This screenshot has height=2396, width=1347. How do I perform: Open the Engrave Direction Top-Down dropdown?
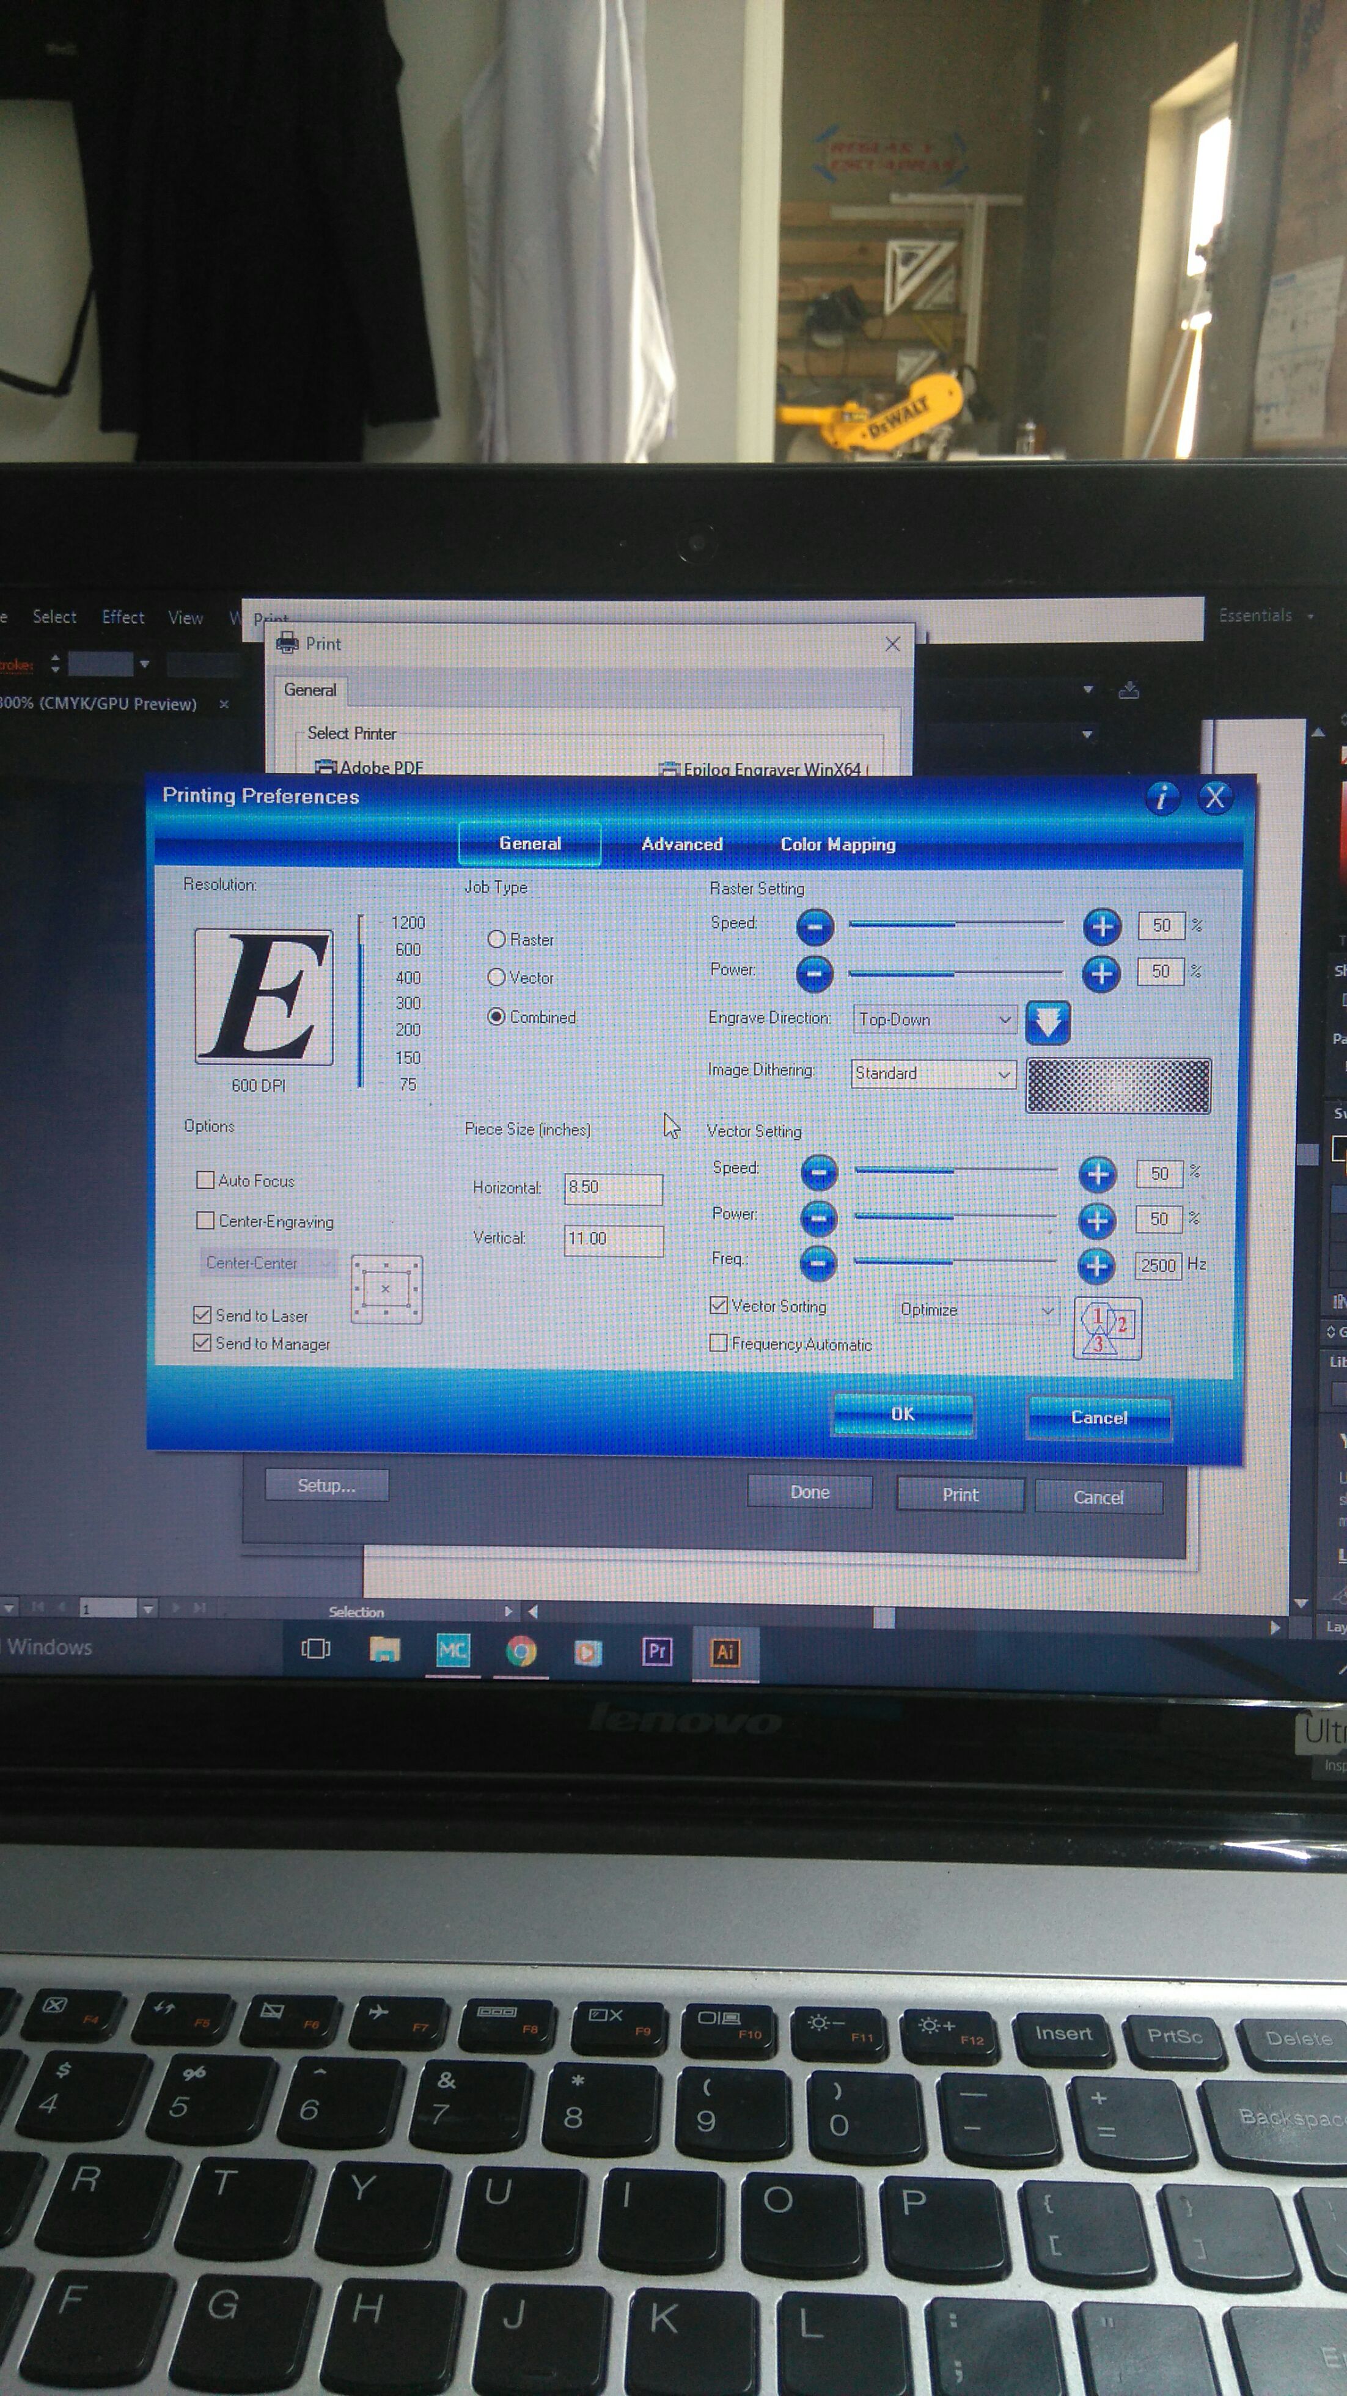(x=935, y=1020)
